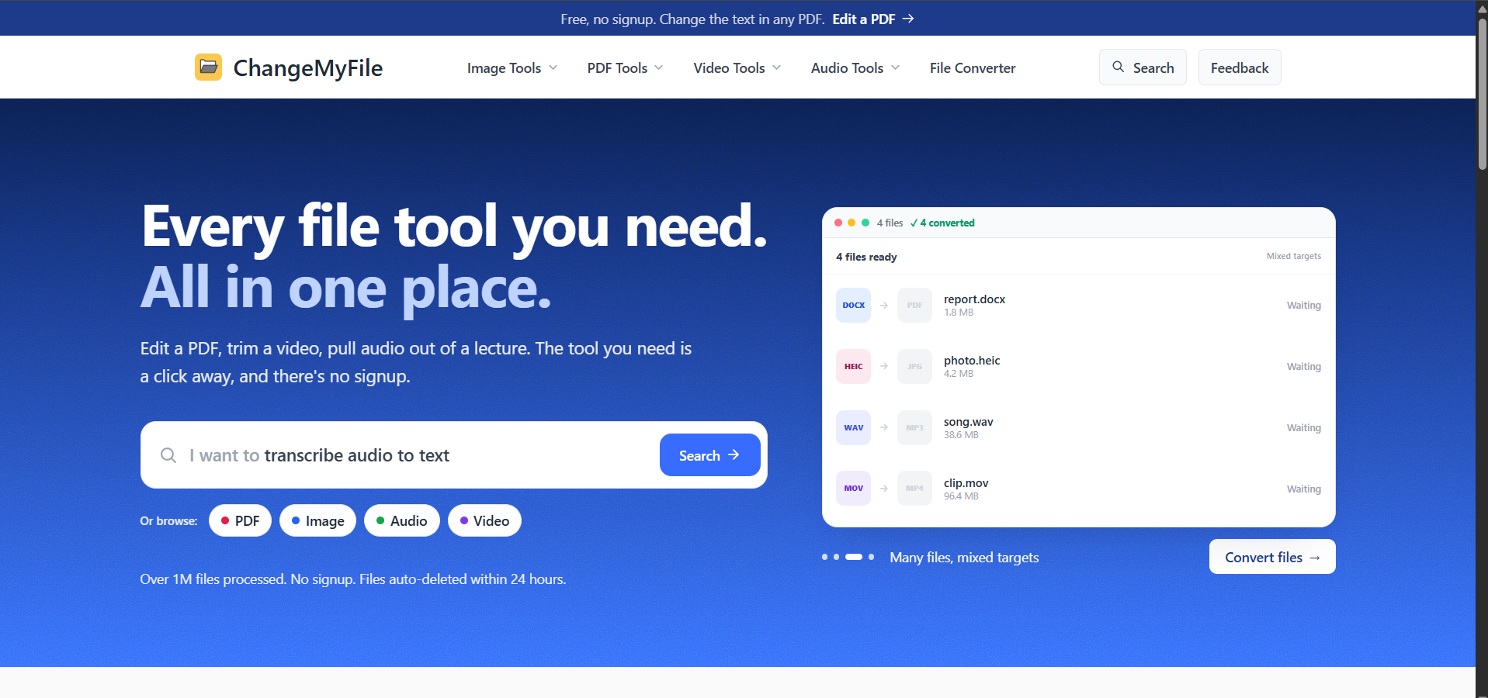
Task: Click the Waiting status for report.docx
Action: pos(1304,306)
